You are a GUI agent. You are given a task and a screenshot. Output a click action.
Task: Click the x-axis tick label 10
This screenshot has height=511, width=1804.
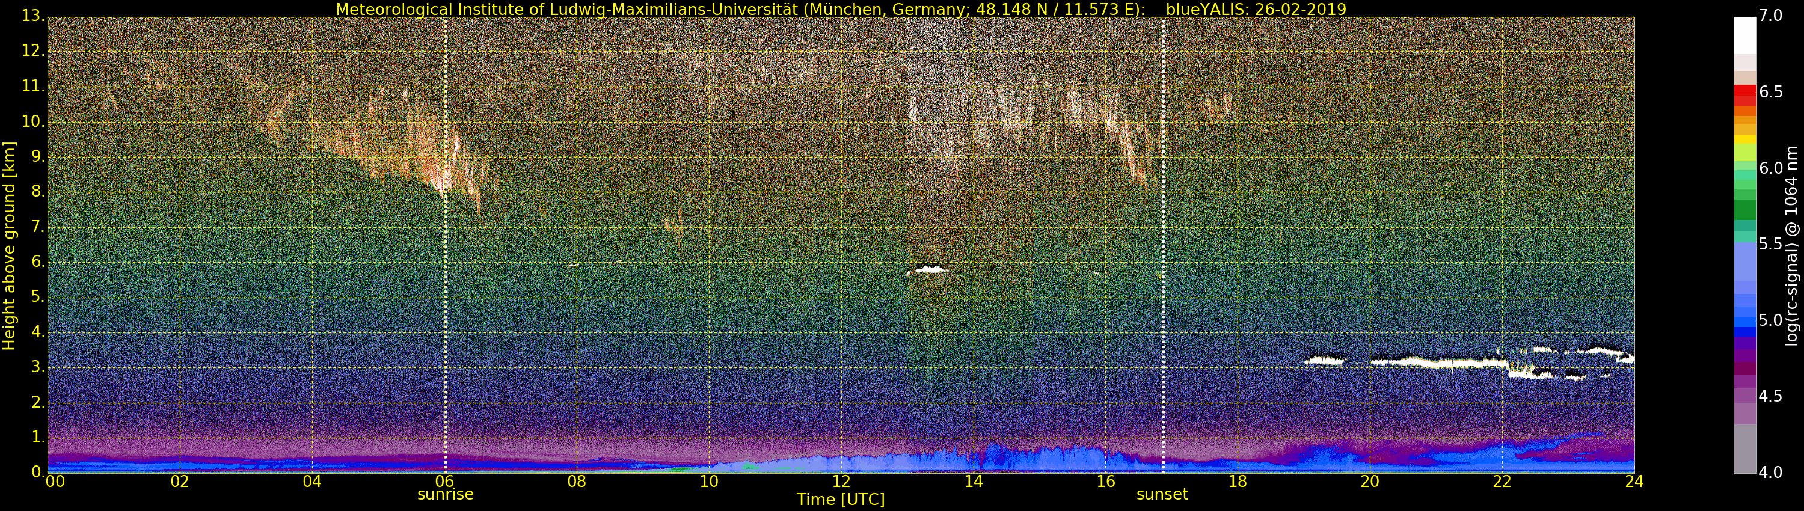[710, 481]
